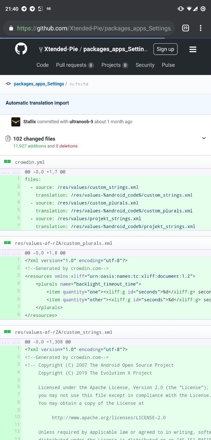Image resolution: width=211 pixels, height=440 pixels.
Task: Open the Projects tab
Action: (115, 65)
